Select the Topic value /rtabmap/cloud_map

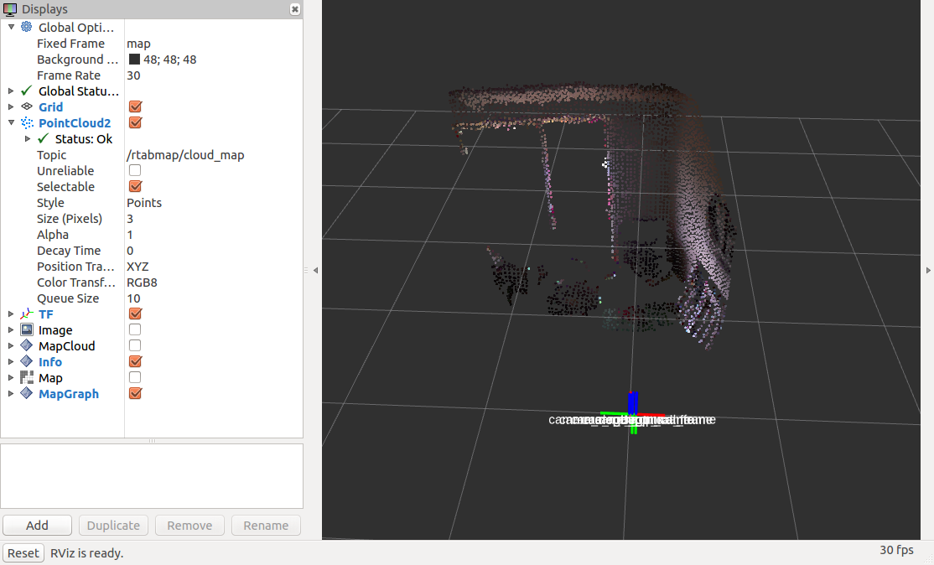pyautogui.click(x=185, y=155)
